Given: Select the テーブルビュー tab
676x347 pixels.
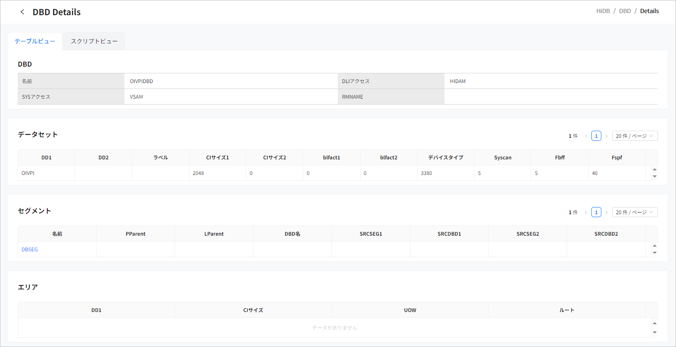Looking at the screenshot, I should (35, 41).
